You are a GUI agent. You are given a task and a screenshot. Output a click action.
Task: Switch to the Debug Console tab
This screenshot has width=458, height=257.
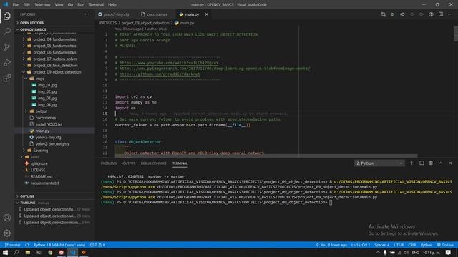coord(153,163)
